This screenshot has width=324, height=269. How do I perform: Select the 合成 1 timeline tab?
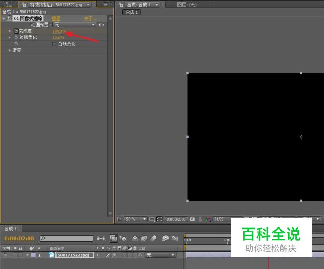(x=10, y=229)
